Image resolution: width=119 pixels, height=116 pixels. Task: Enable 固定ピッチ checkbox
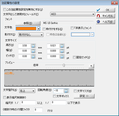tap(74, 57)
